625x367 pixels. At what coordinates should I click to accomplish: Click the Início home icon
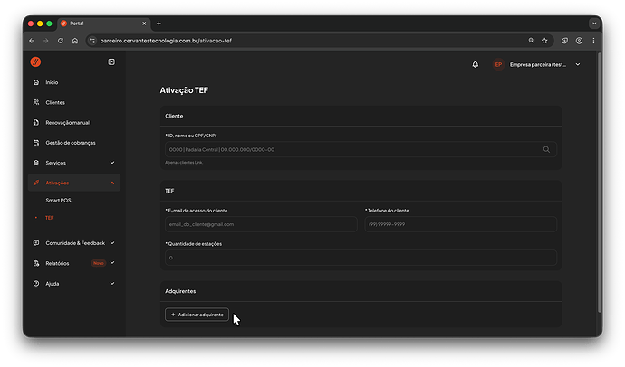click(x=36, y=82)
